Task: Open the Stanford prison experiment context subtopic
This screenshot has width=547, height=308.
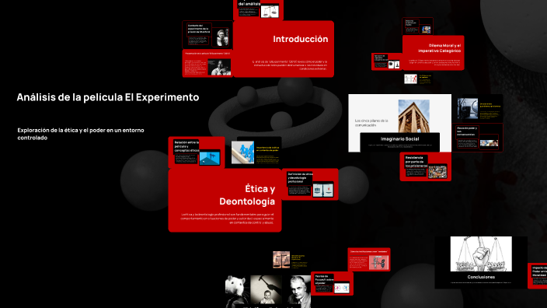Action: tap(207, 34)
